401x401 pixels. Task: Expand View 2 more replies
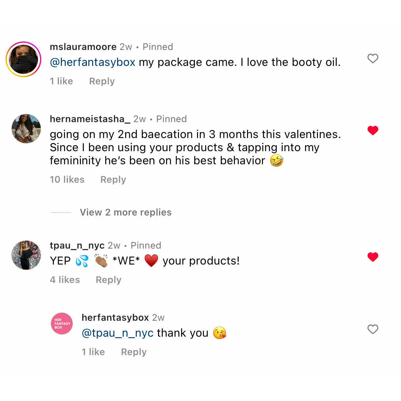[126, 212]
